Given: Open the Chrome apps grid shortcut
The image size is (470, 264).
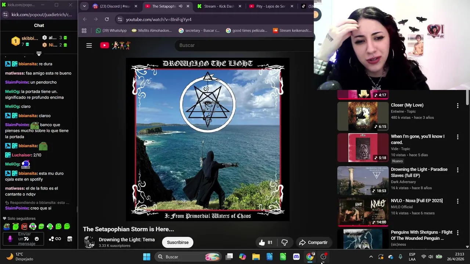Looking at the screenshot, I should point(84,30).
